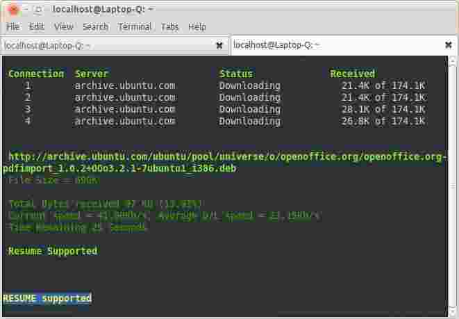Viewport: 459px width, 319px height.
Task: Click archive.ubuntu.com in connection 3 row
Action: point(125,109)
